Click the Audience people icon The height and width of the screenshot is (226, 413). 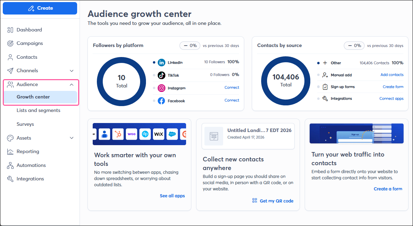[10, 84]
